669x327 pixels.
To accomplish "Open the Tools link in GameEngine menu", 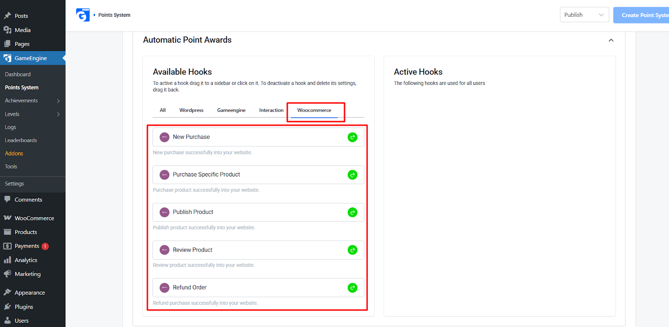I will coord(11,166).
